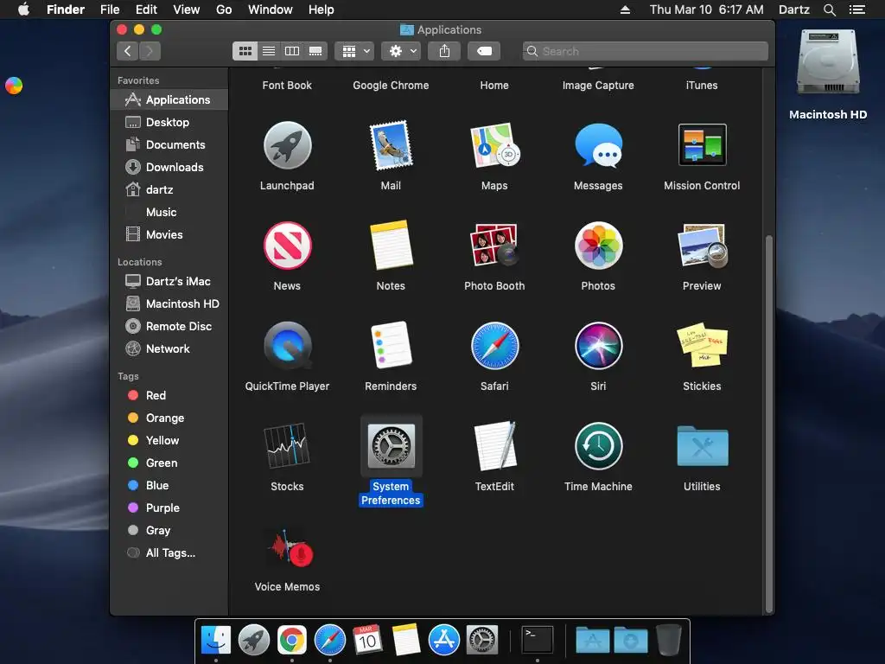Select the Red tag in sidebar

pos(169,396)
